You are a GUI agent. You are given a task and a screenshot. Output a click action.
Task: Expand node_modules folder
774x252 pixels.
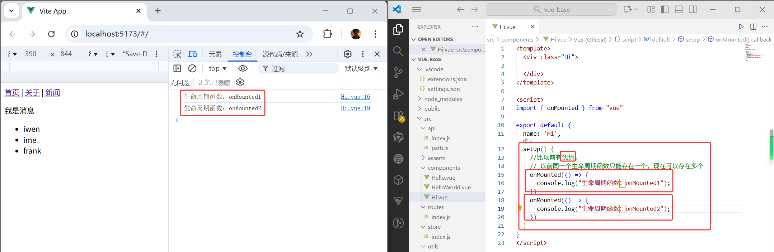coord(443,99)
